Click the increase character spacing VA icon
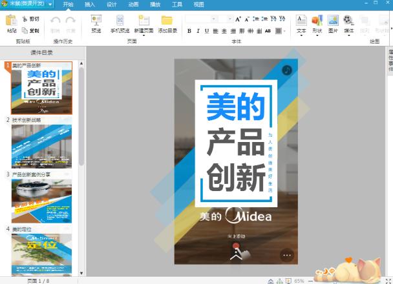 [x=273, y=19]
